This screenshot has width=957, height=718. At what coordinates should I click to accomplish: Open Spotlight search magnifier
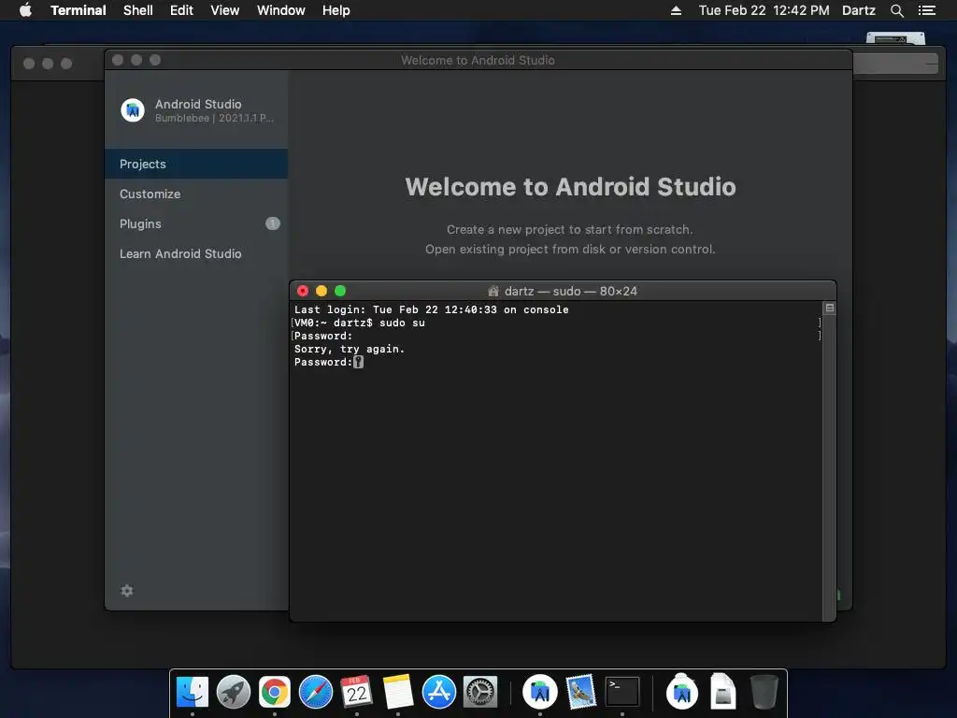896,10
